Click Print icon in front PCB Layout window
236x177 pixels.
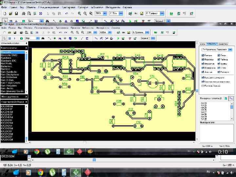[x=21, y=32]
